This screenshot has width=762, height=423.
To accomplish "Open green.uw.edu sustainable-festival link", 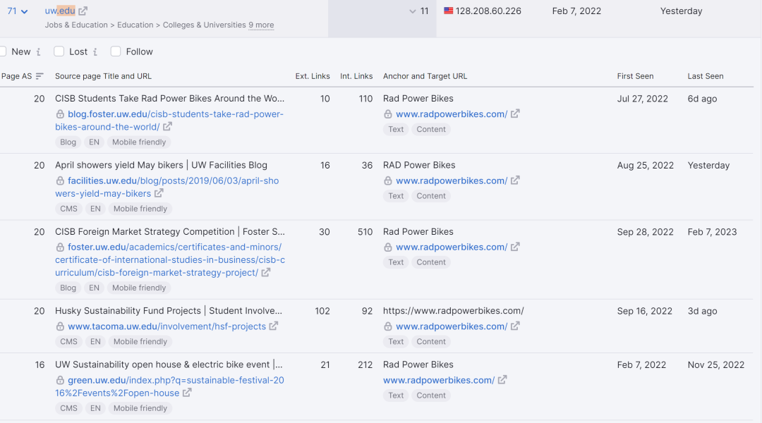I will click(x=169, y=386).
